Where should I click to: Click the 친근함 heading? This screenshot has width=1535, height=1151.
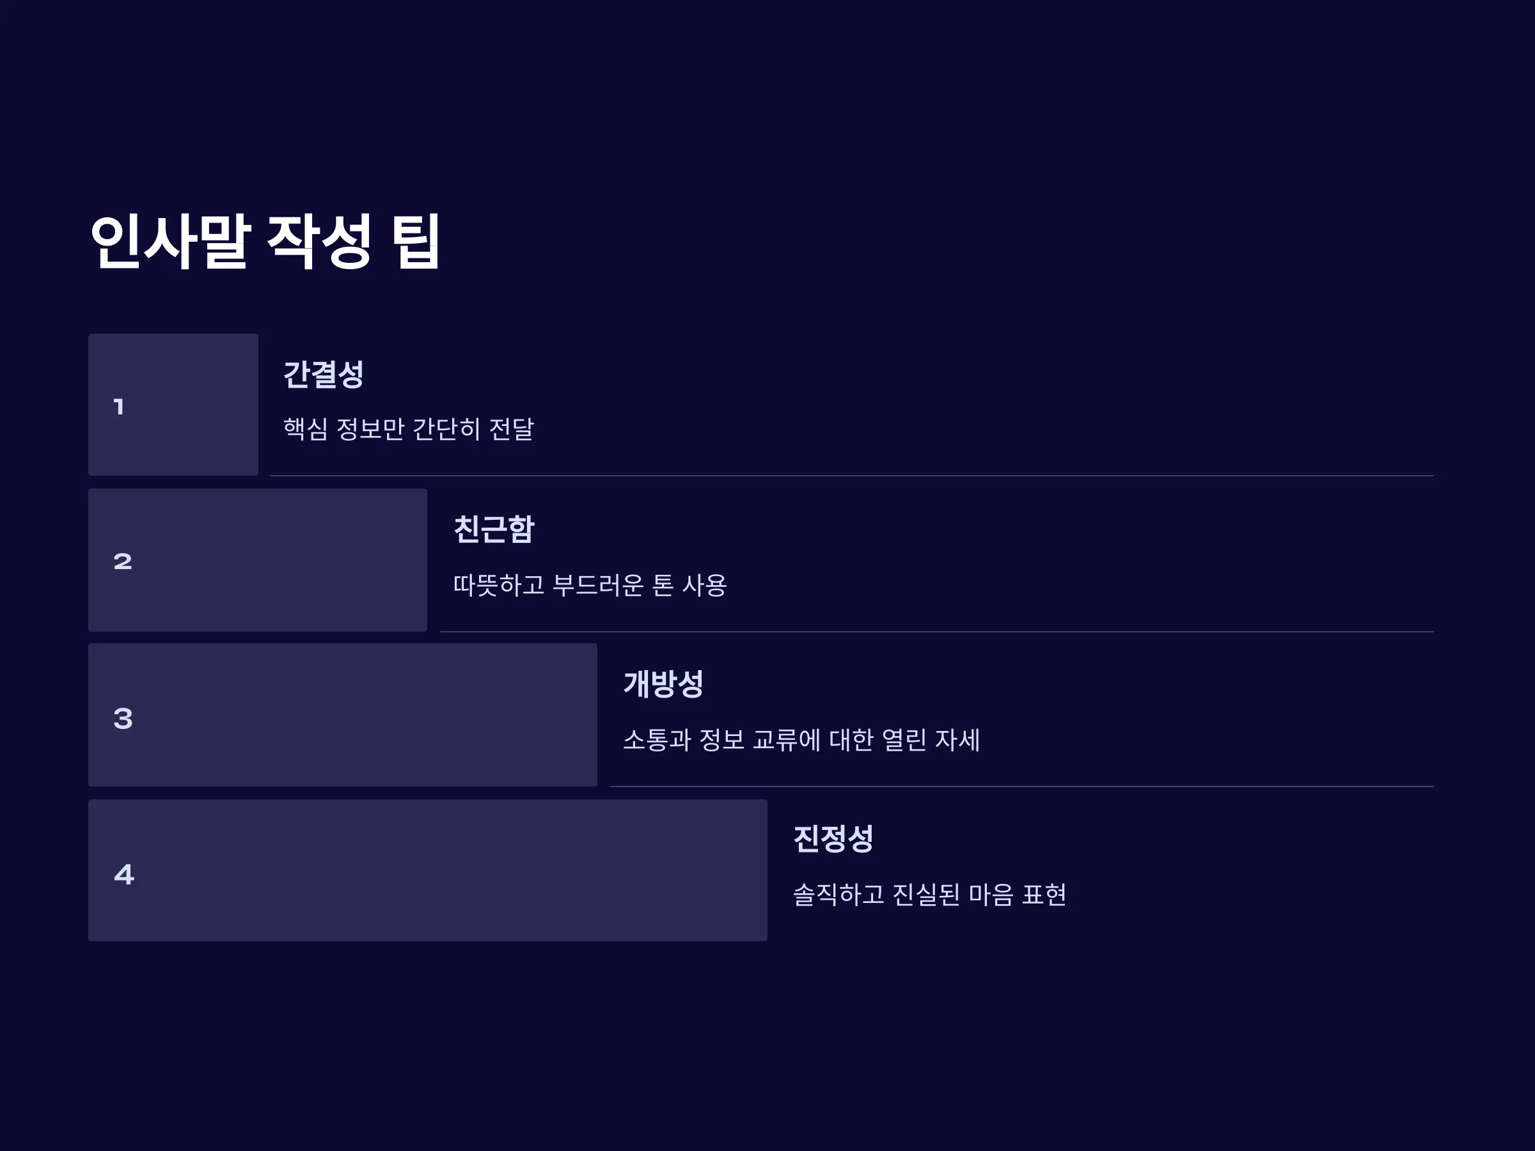493,529
